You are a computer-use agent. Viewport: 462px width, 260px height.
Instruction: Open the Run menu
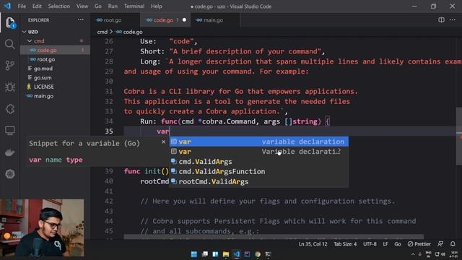click(113, 6)
